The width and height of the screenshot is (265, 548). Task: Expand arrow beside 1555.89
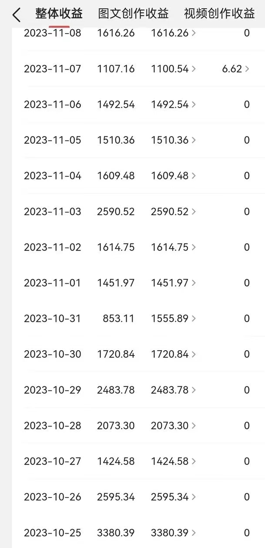194,319
